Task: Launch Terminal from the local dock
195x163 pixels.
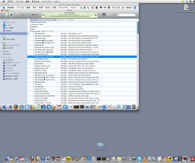Action: (x=99, y=159)
